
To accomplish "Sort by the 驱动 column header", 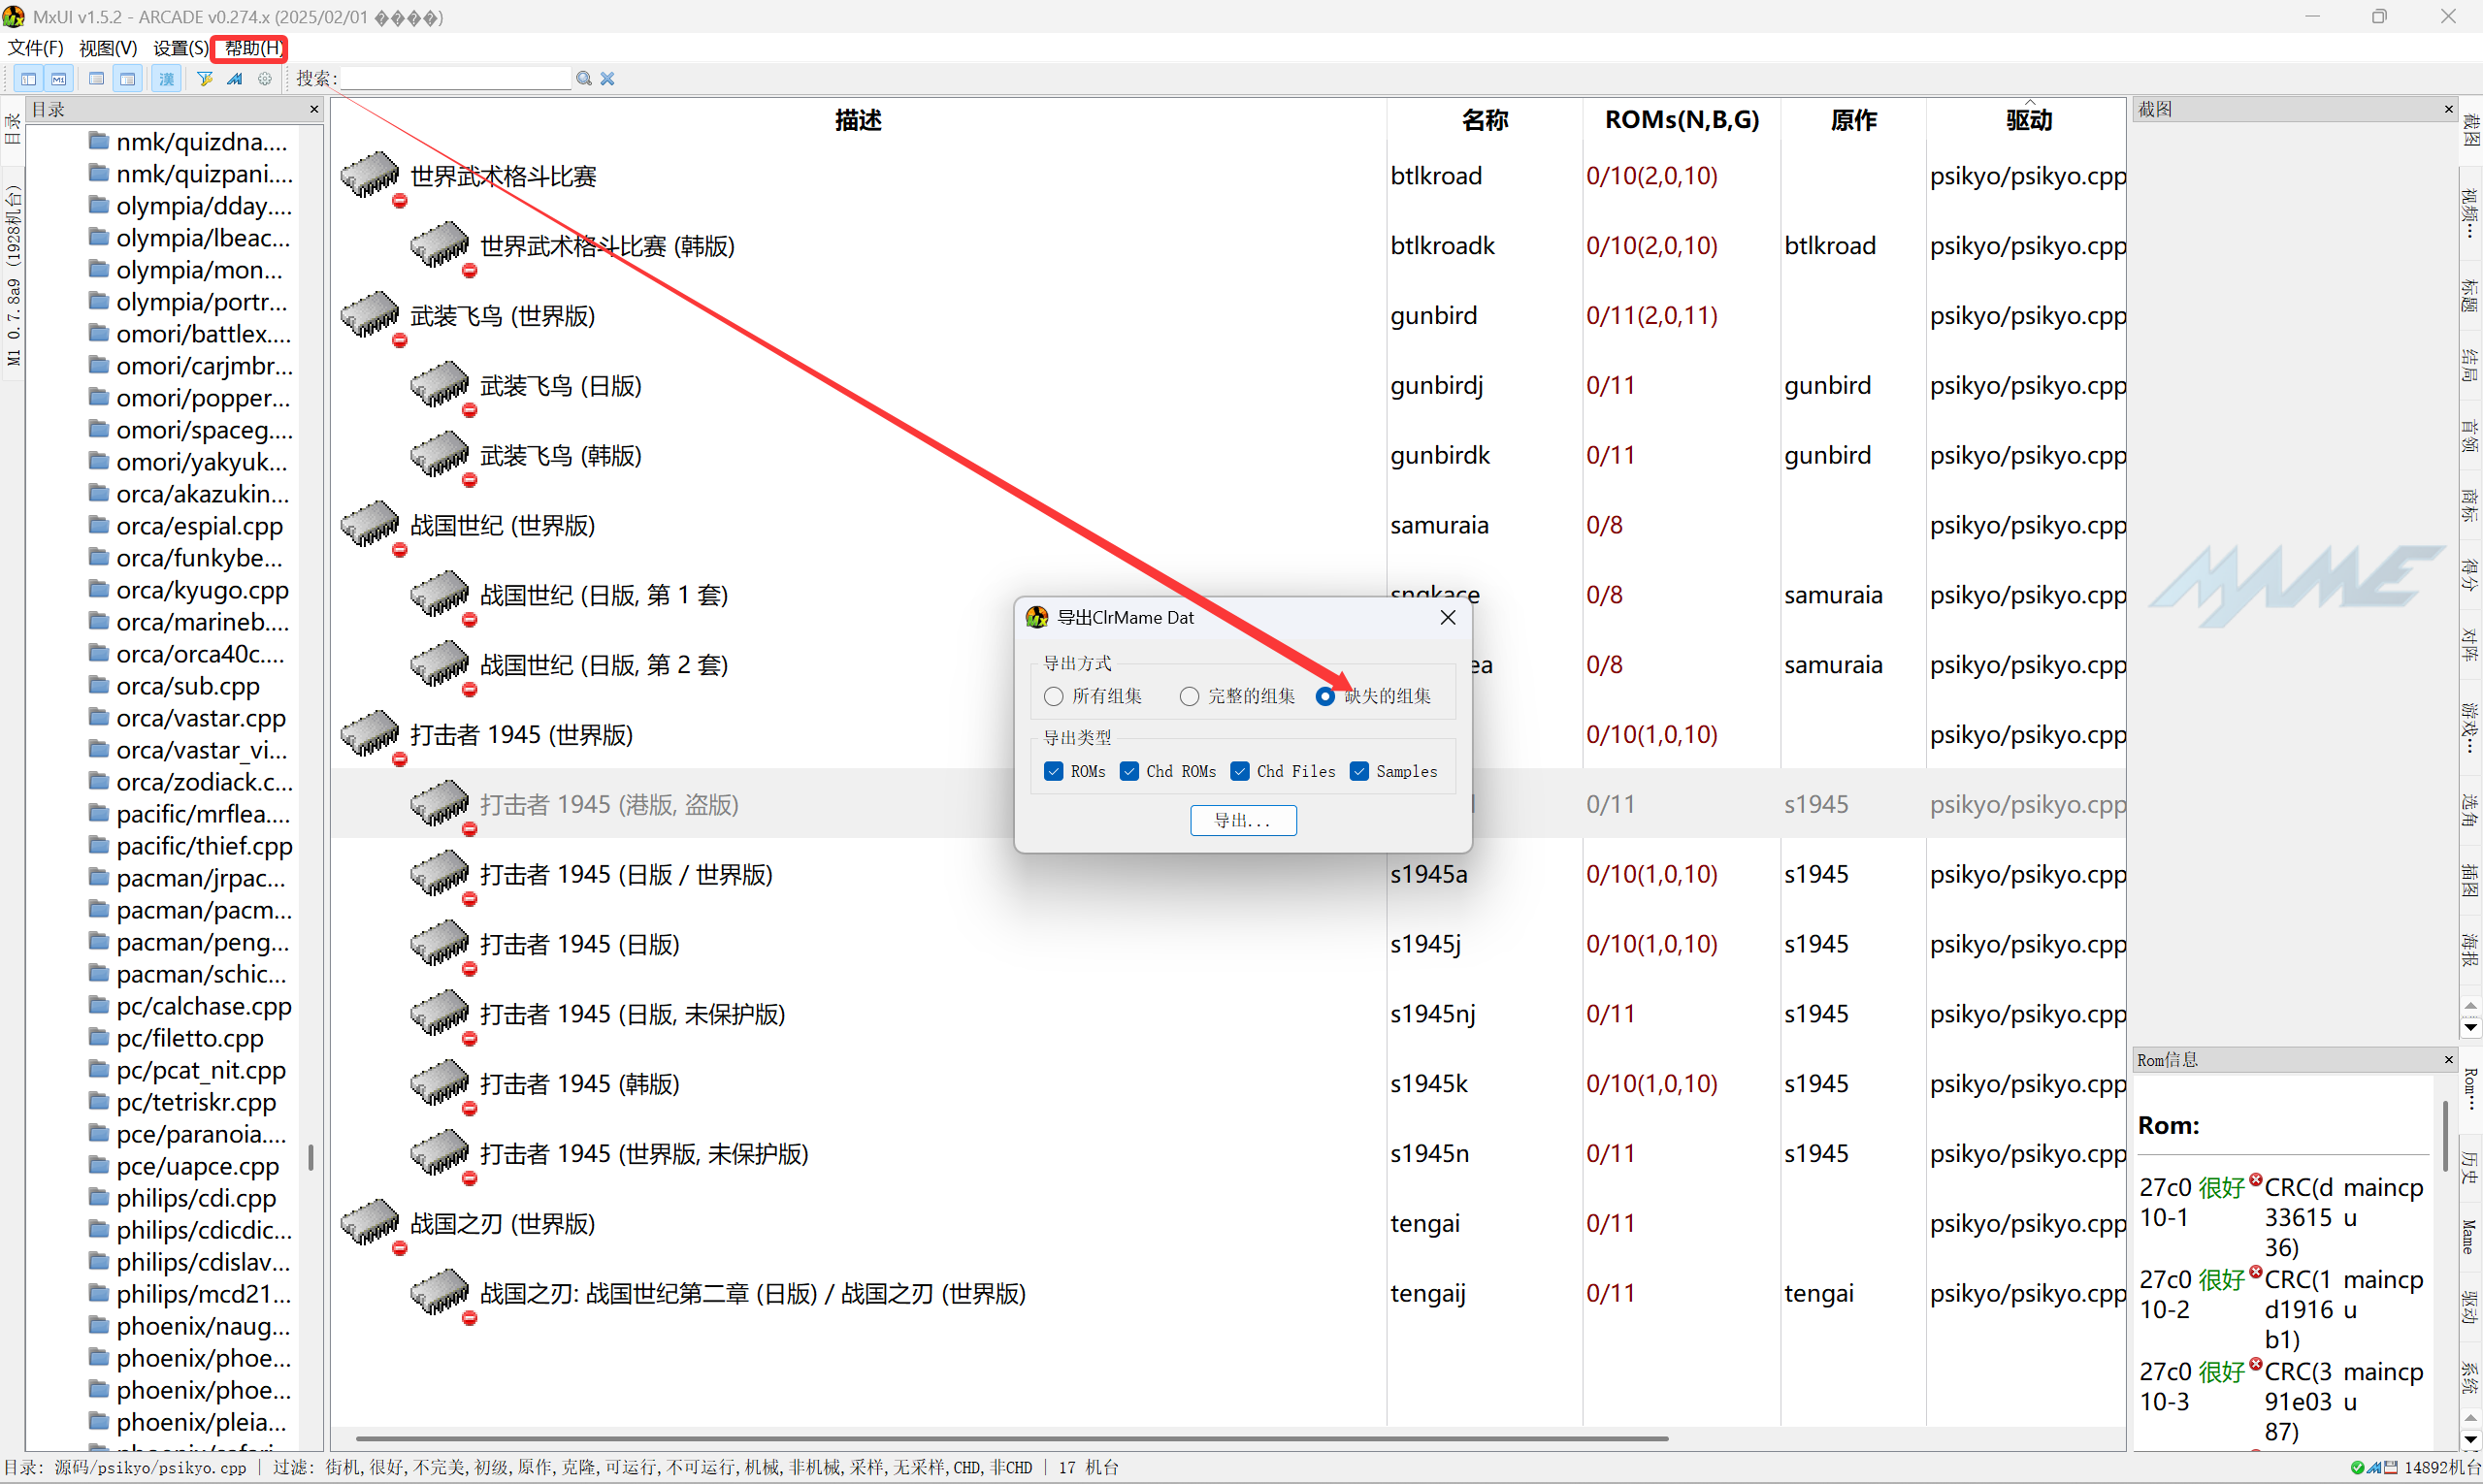I will pyautogui.click(x=2027, y=120).
